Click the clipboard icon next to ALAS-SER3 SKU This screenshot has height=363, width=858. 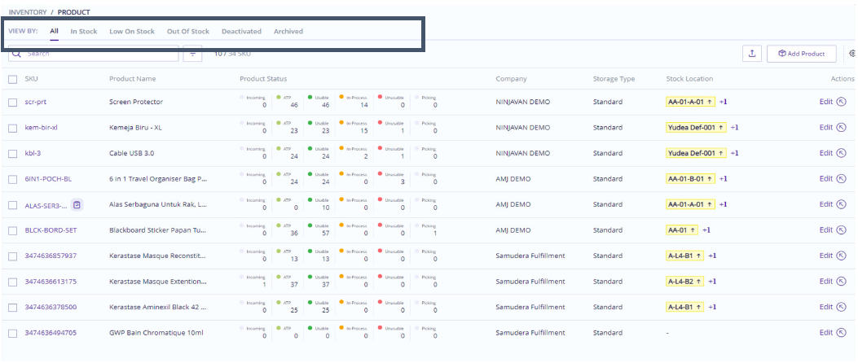tap(77, 204)
